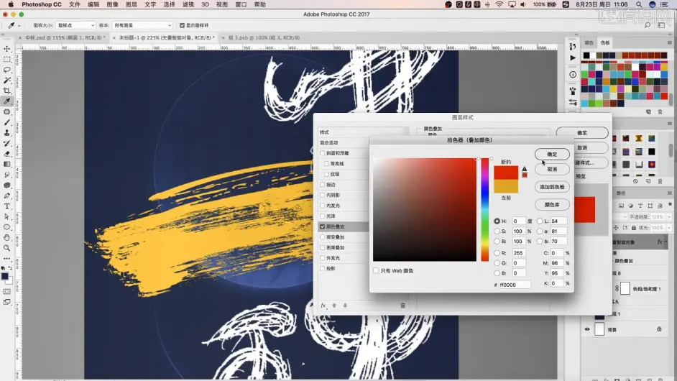677x381 pixels.
Task: Select the S saturation radio button
Action: click(x=497, y=231)
